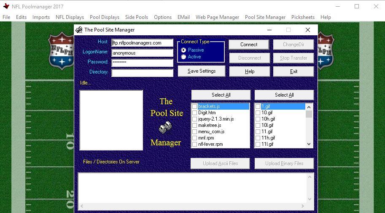
Task: Check the menu_com.js checkbox
Action: coord(194,131)
